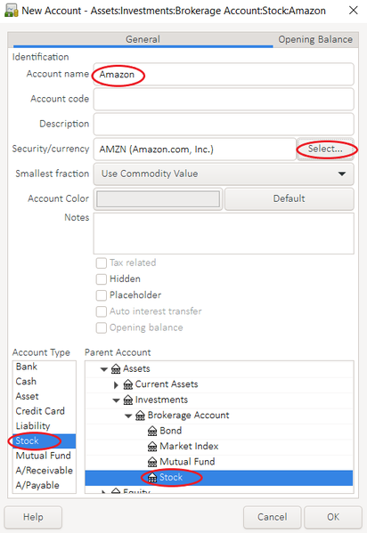Select Liability account type
This screenshot has width=367, height=533.
[x=45, y=426]
